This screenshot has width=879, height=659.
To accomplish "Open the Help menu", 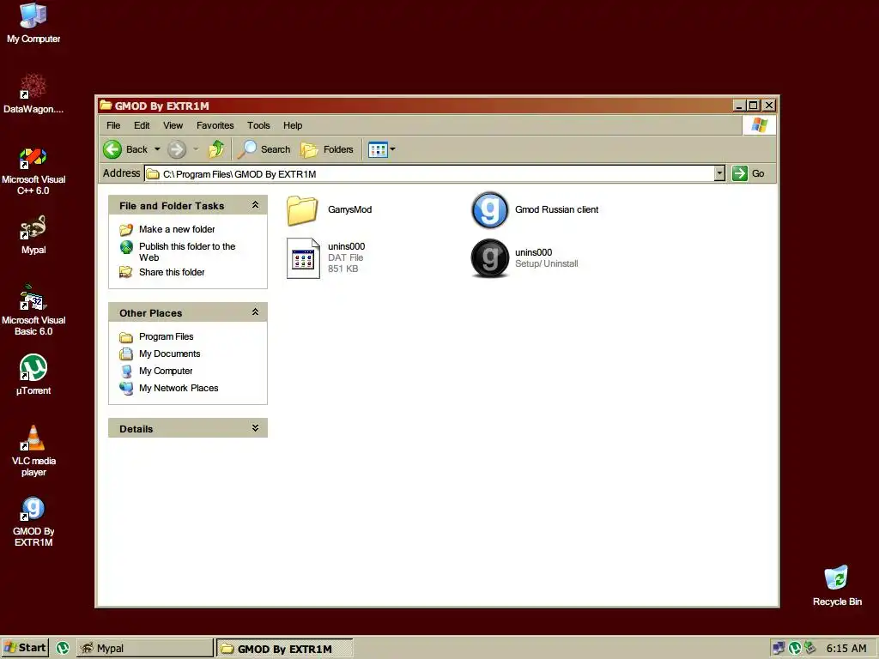I will tap(293, 125).
